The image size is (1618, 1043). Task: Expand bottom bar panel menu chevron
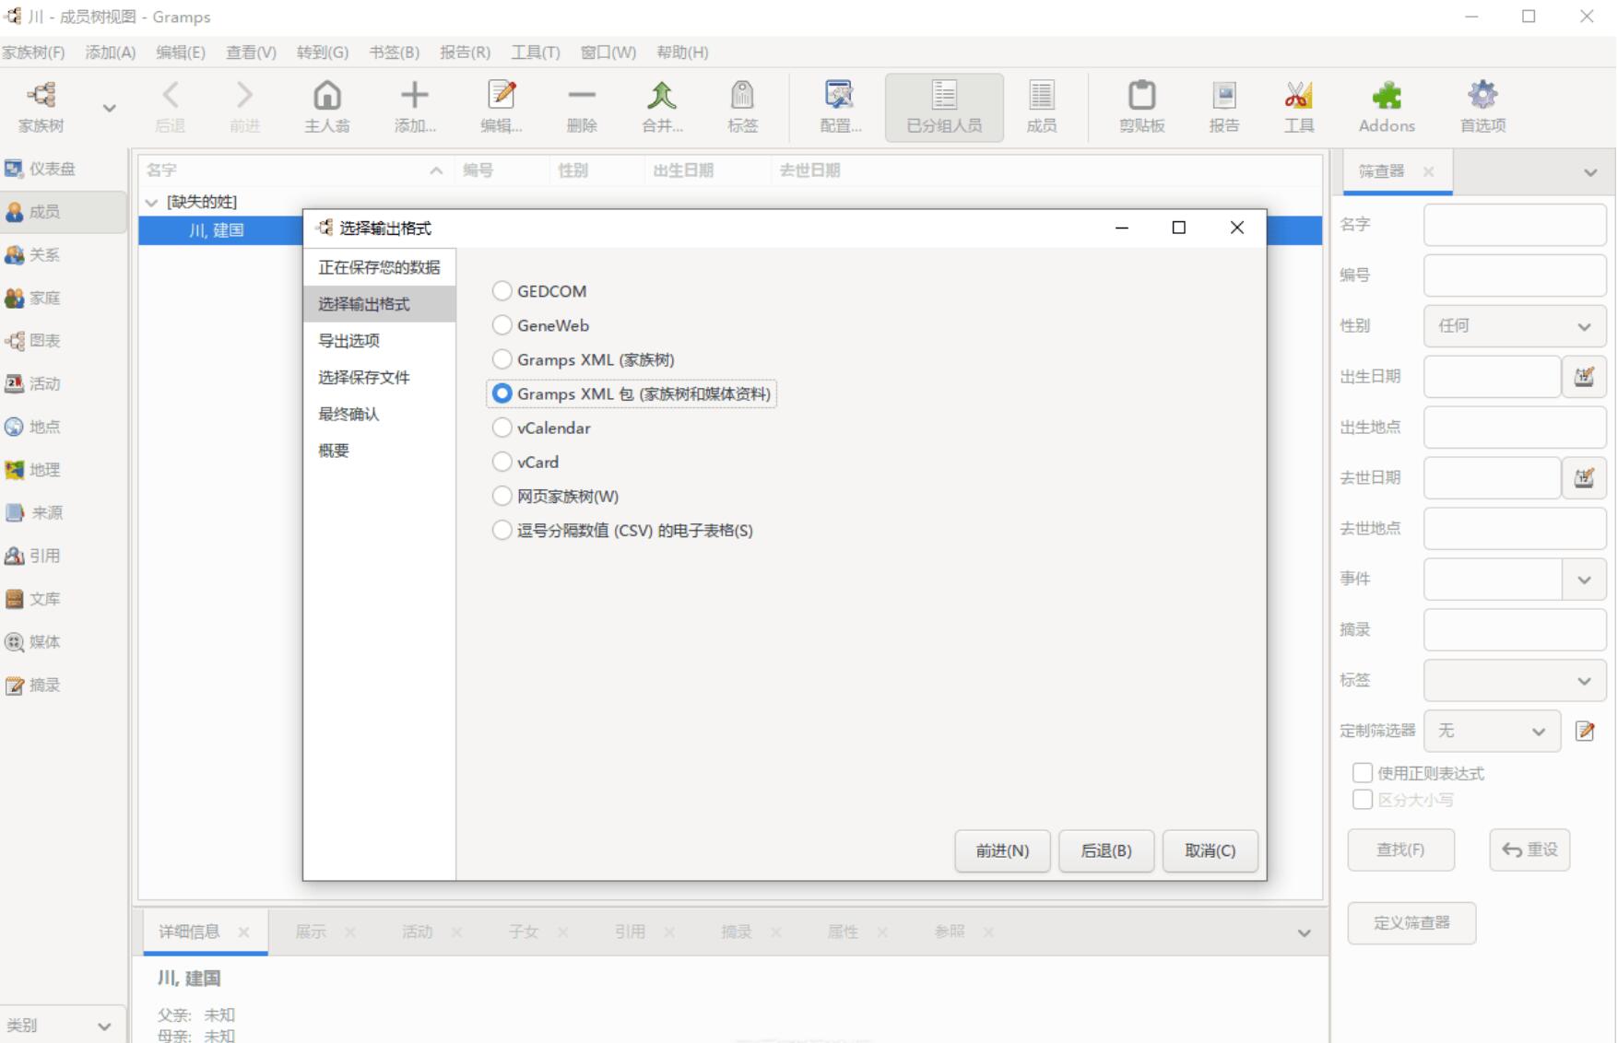click(1304, 933)
